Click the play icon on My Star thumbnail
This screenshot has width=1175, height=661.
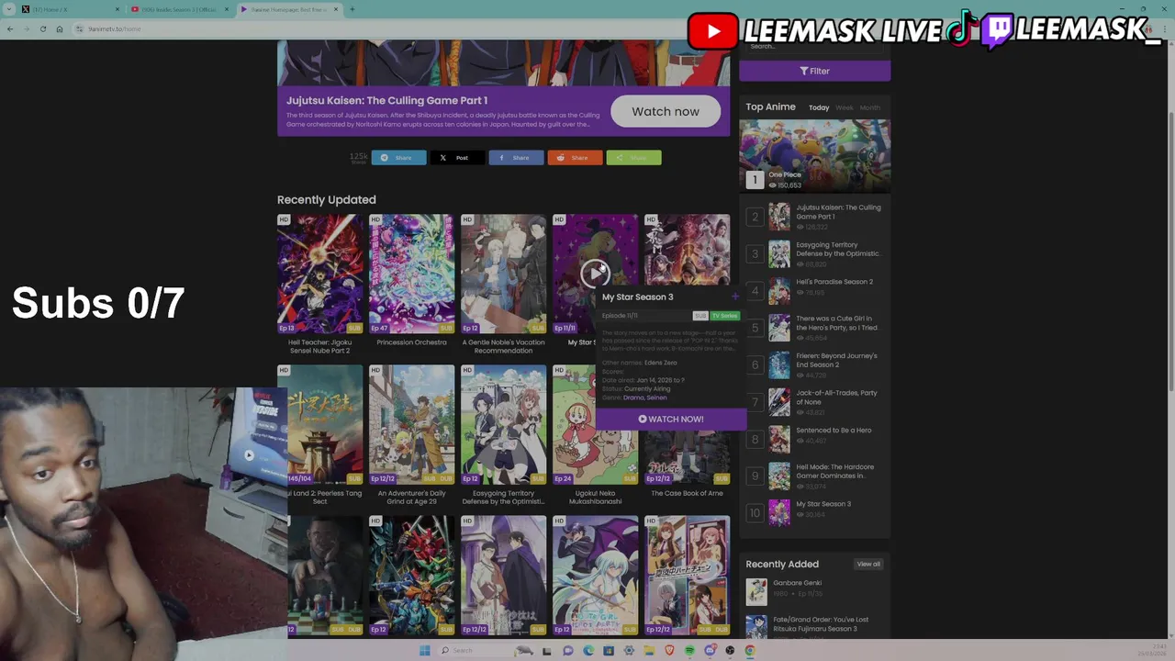point(595,273)
